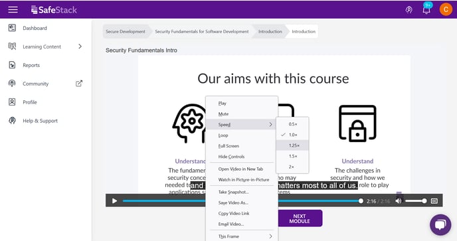Go to Dashboard in the sidebar
457x241 pixels.
[x=35, y=28]
